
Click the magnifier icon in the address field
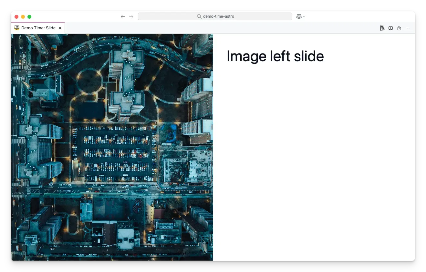(x=199, y=16)
